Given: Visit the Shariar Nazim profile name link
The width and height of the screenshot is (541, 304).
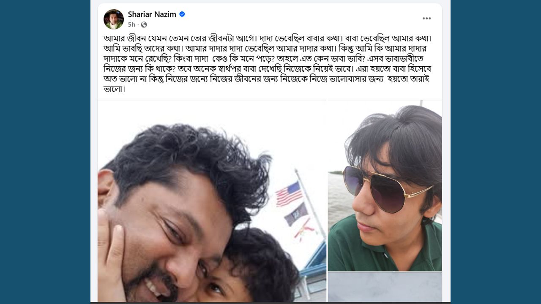Looking at the screenshot, I should coord(152,14).
